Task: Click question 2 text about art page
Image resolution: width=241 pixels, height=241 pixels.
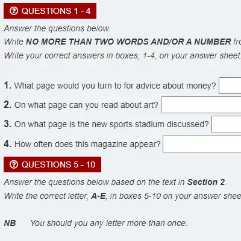Action: coord(86,105)
